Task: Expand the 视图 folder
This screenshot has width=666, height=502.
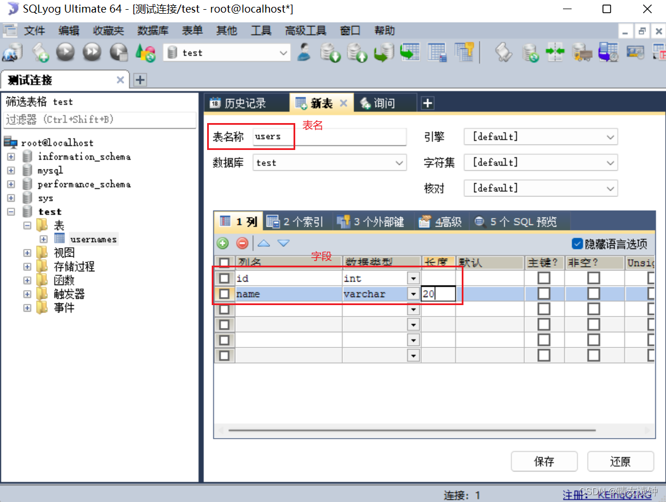Action: (x=27, y=253)
